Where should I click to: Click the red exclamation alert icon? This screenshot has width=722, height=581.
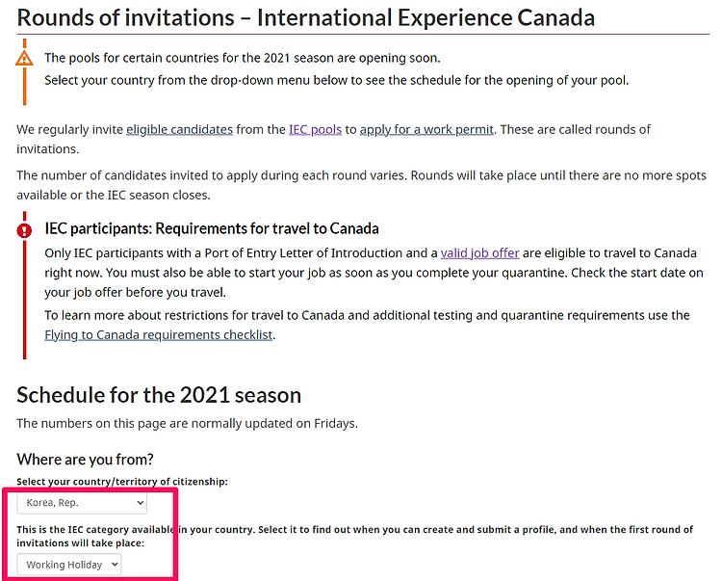(x=24, y=230)
